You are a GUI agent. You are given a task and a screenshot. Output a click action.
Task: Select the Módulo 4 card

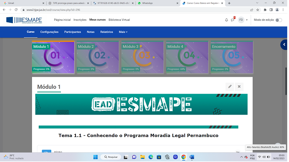pyautogui.click(x=188, y=57)
